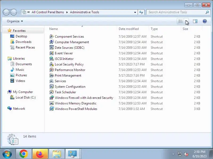The width and height of the screenshot is (213, 159).
Task: Open the Music library
Action: (20, 70)
